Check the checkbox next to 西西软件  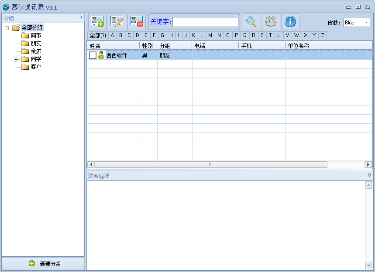pyautogui.click(x=93, y=55)
